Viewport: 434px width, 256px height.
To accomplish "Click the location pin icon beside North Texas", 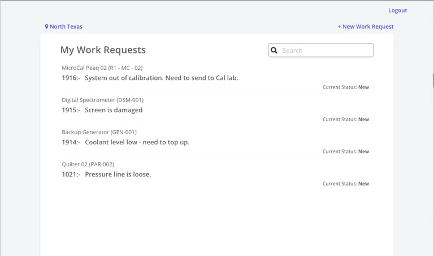I will (x=46, y=27).
